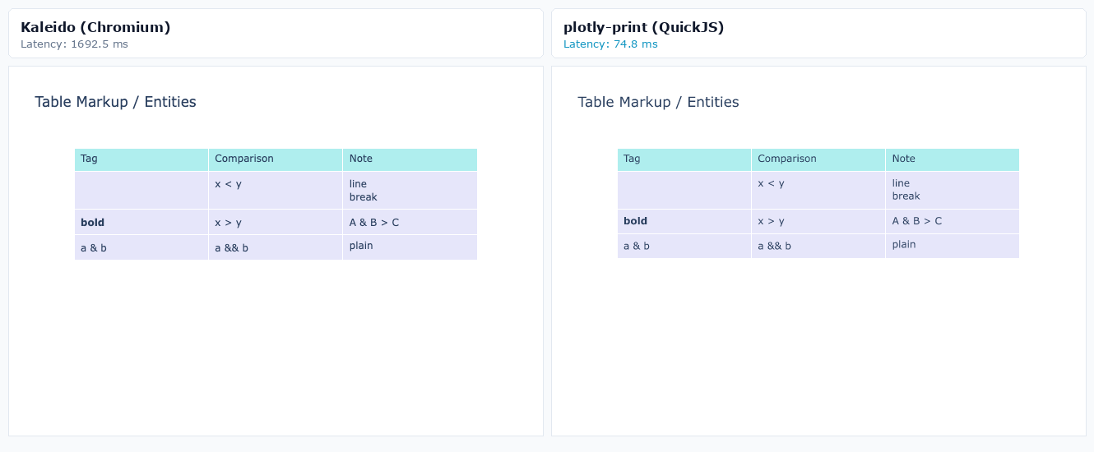Image resolution: width=1094 pixels, height=452 pixels.
Task: Click the Comparison header in plotly-print table
Action: coord(818,159)
